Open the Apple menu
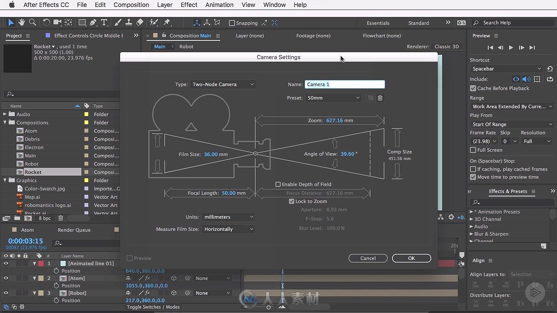The image size is (557, 313). tap(12, 5)
